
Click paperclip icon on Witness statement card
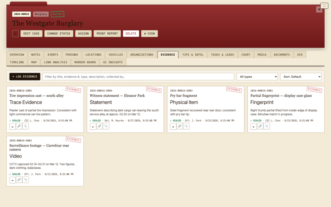[106, 126]
